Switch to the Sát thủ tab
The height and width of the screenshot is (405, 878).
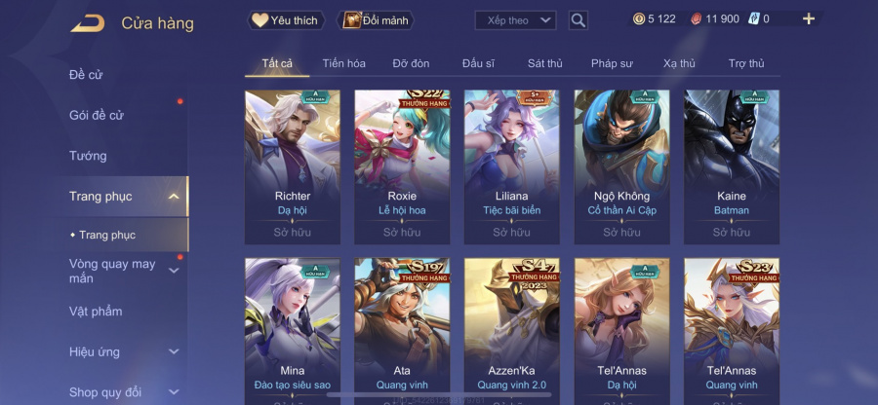(544, 63)
